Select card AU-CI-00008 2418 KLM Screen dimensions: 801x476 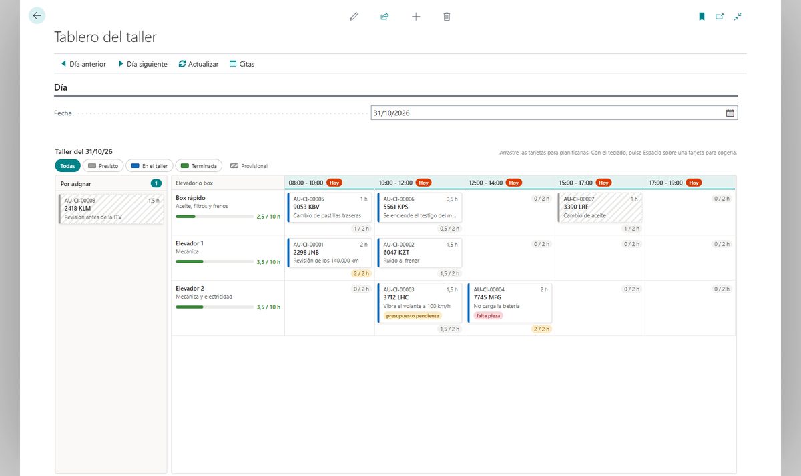click(x=111, y=209)
